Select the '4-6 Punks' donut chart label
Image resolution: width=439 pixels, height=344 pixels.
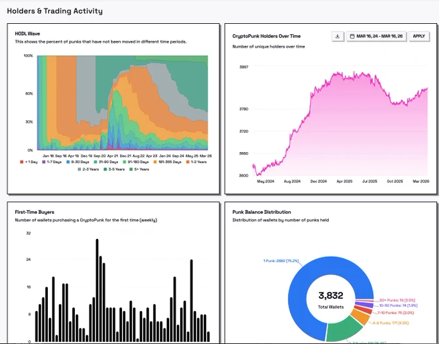click(x=391, y=323)
